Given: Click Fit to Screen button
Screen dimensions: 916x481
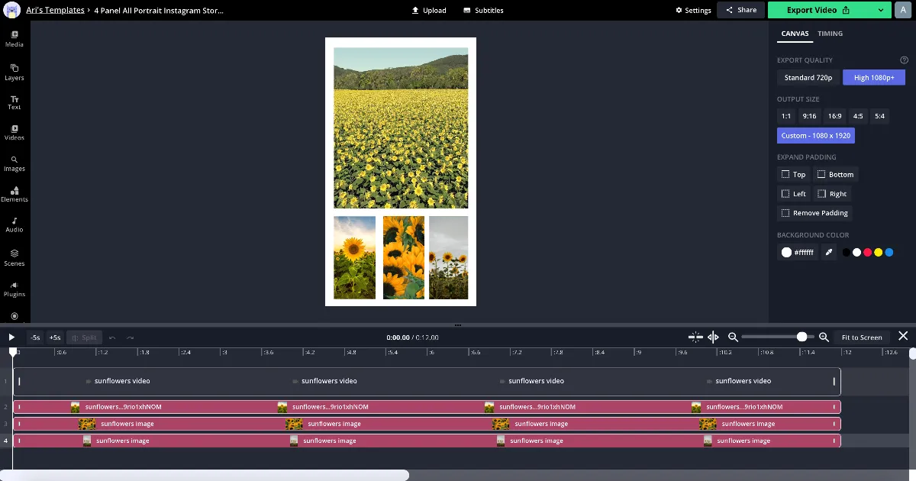Looking at the screenshot, I should click(x=861, y=337).
